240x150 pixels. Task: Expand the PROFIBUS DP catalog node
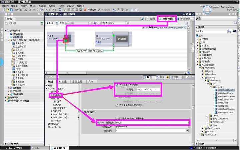pos(200,135)
